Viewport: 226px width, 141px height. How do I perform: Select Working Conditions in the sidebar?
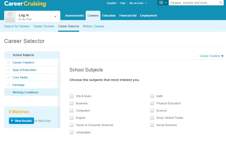(x=32, y=92)
